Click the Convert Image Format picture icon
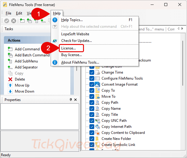This screenshot has height=158, width=187. click(x=97, y=84)
